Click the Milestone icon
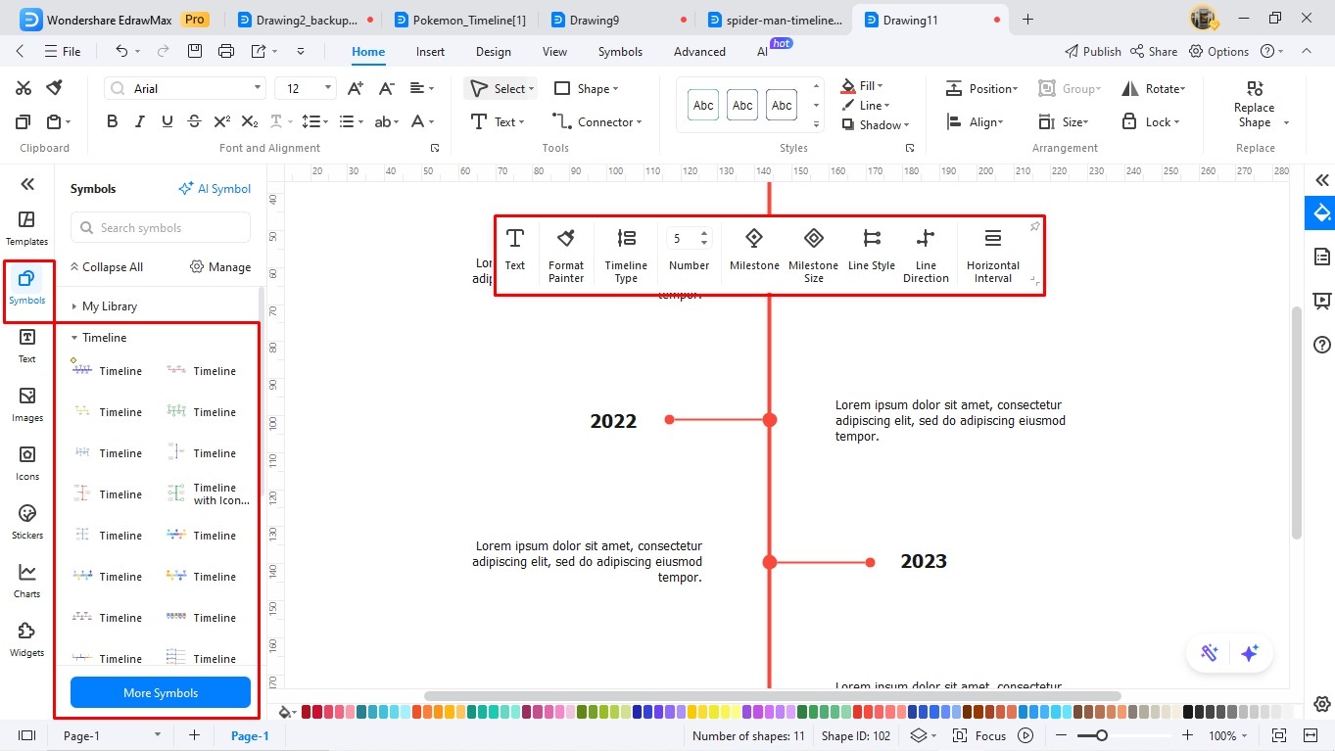Screen dimensions: 1335x751 pos(754,249)
